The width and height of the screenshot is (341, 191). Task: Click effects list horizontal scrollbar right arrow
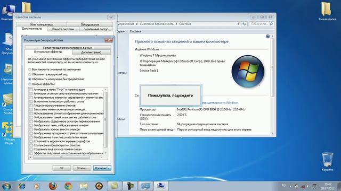(101, 158)
